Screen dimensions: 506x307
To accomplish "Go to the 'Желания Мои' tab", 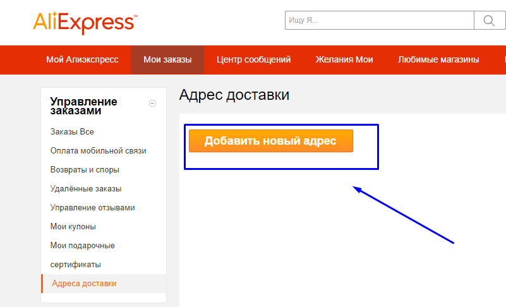I will pyautogui.click(x=344, y=60).
